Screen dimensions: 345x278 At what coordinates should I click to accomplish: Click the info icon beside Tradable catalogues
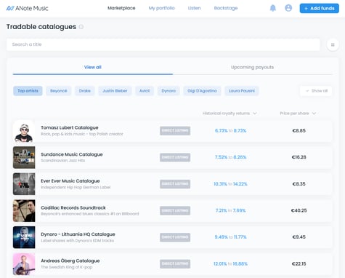[x=81, y=27]
